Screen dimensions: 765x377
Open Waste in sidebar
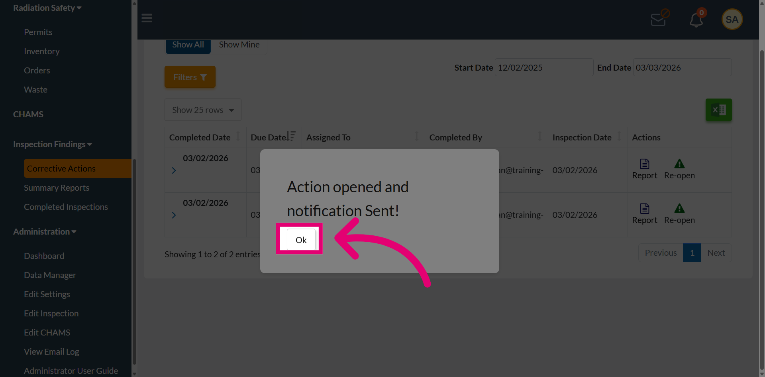point(36,89)
